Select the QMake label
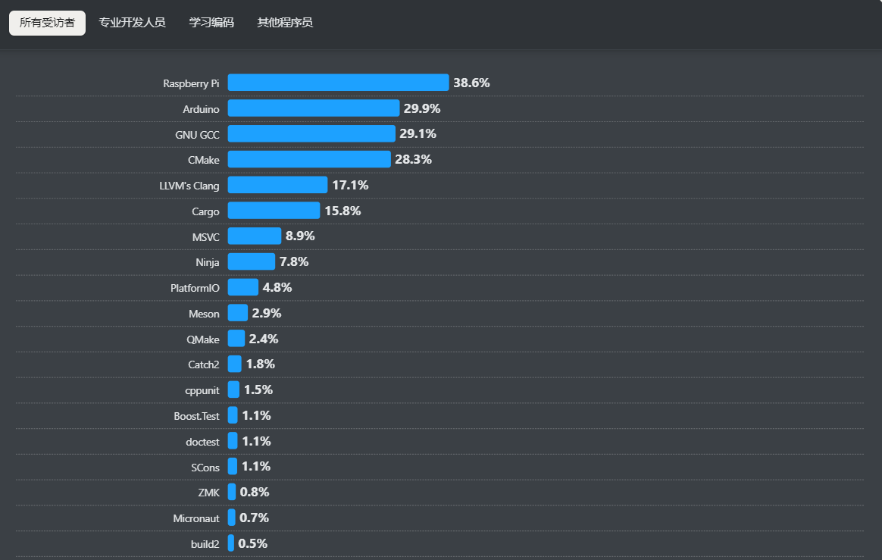 pos(203,339)
